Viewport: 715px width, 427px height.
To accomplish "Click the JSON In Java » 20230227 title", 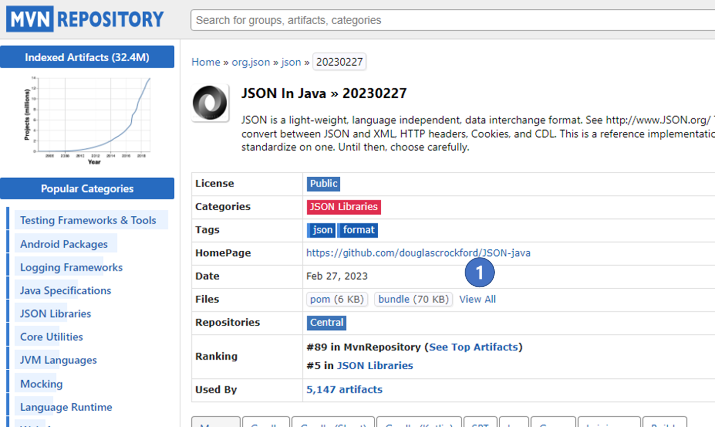I will pos(324,93).
